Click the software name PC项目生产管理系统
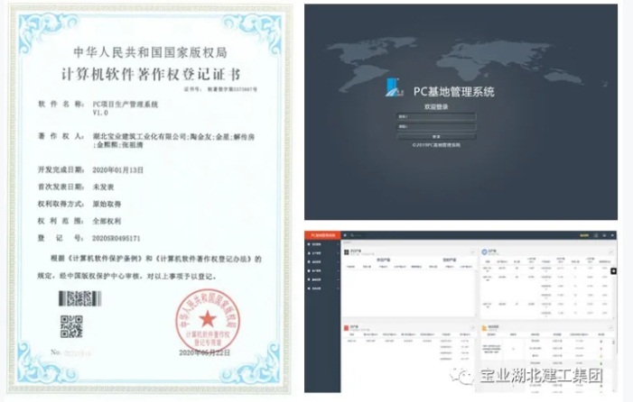This screenshot has width=633, height=402. pos(126,105)
